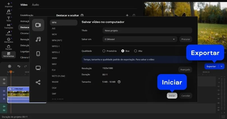
Task: Select the audio export music note icon
Action: click(x=38, y=39)
